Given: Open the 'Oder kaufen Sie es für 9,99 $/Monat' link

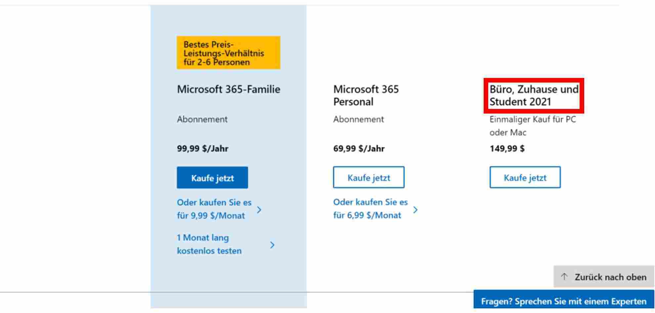Looking at the screenshot, I should (214, 209).
